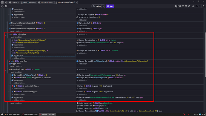Select 'Center camera on Chibi (layer: "UI")' action
206x116 pixels.
pos(92,108)
